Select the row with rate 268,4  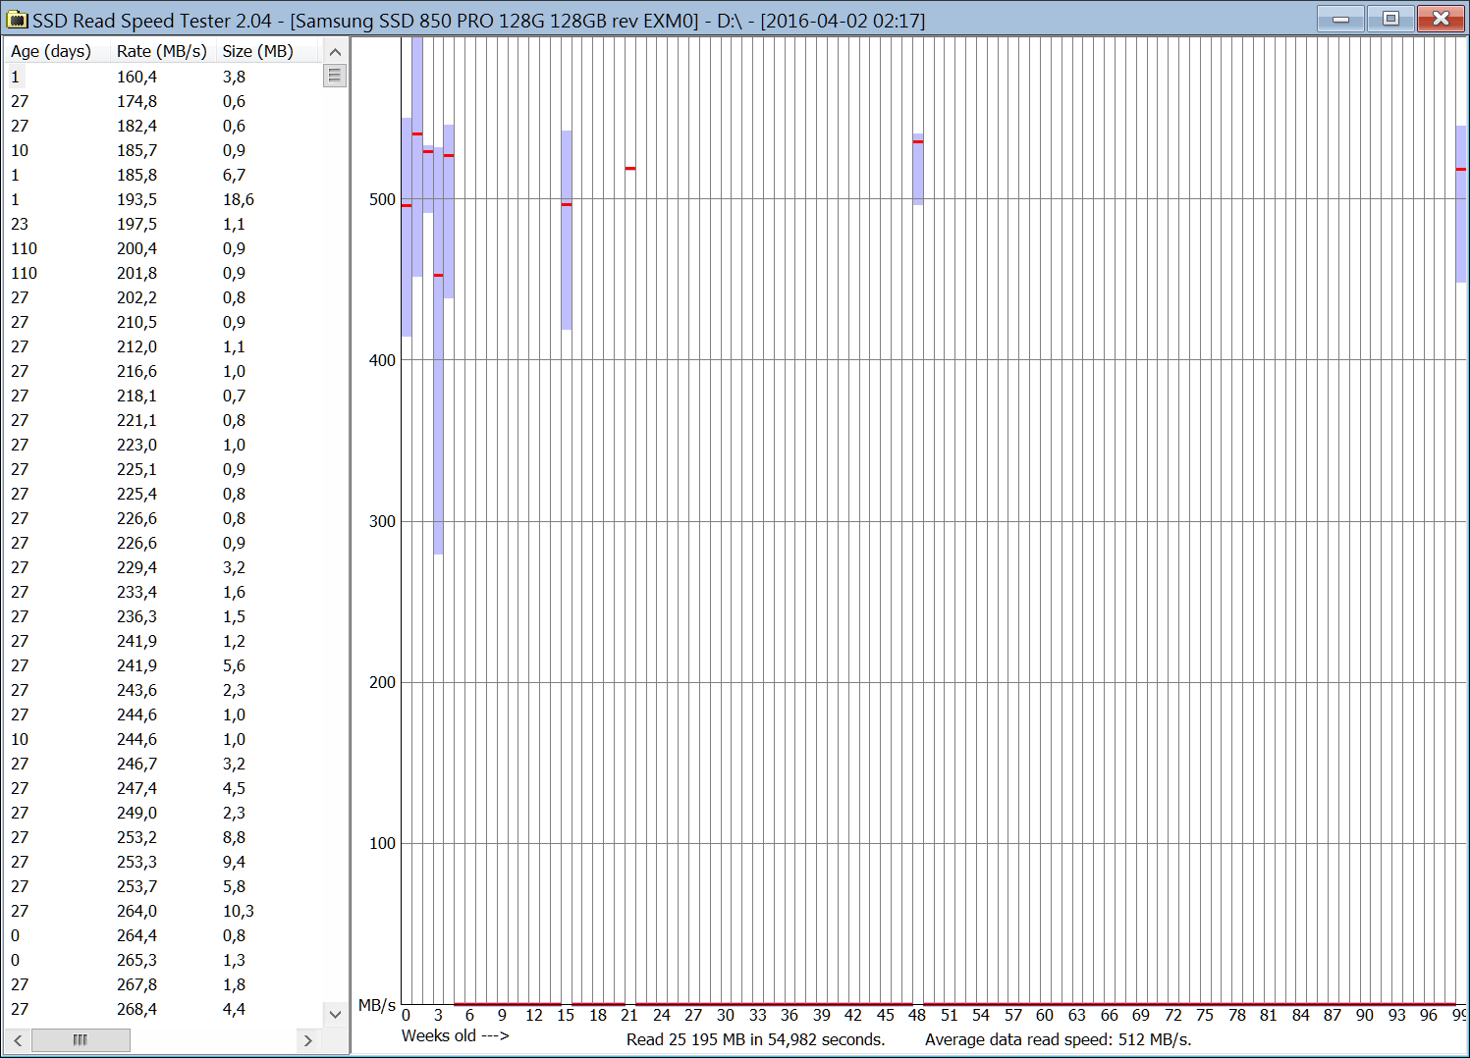164,1009
